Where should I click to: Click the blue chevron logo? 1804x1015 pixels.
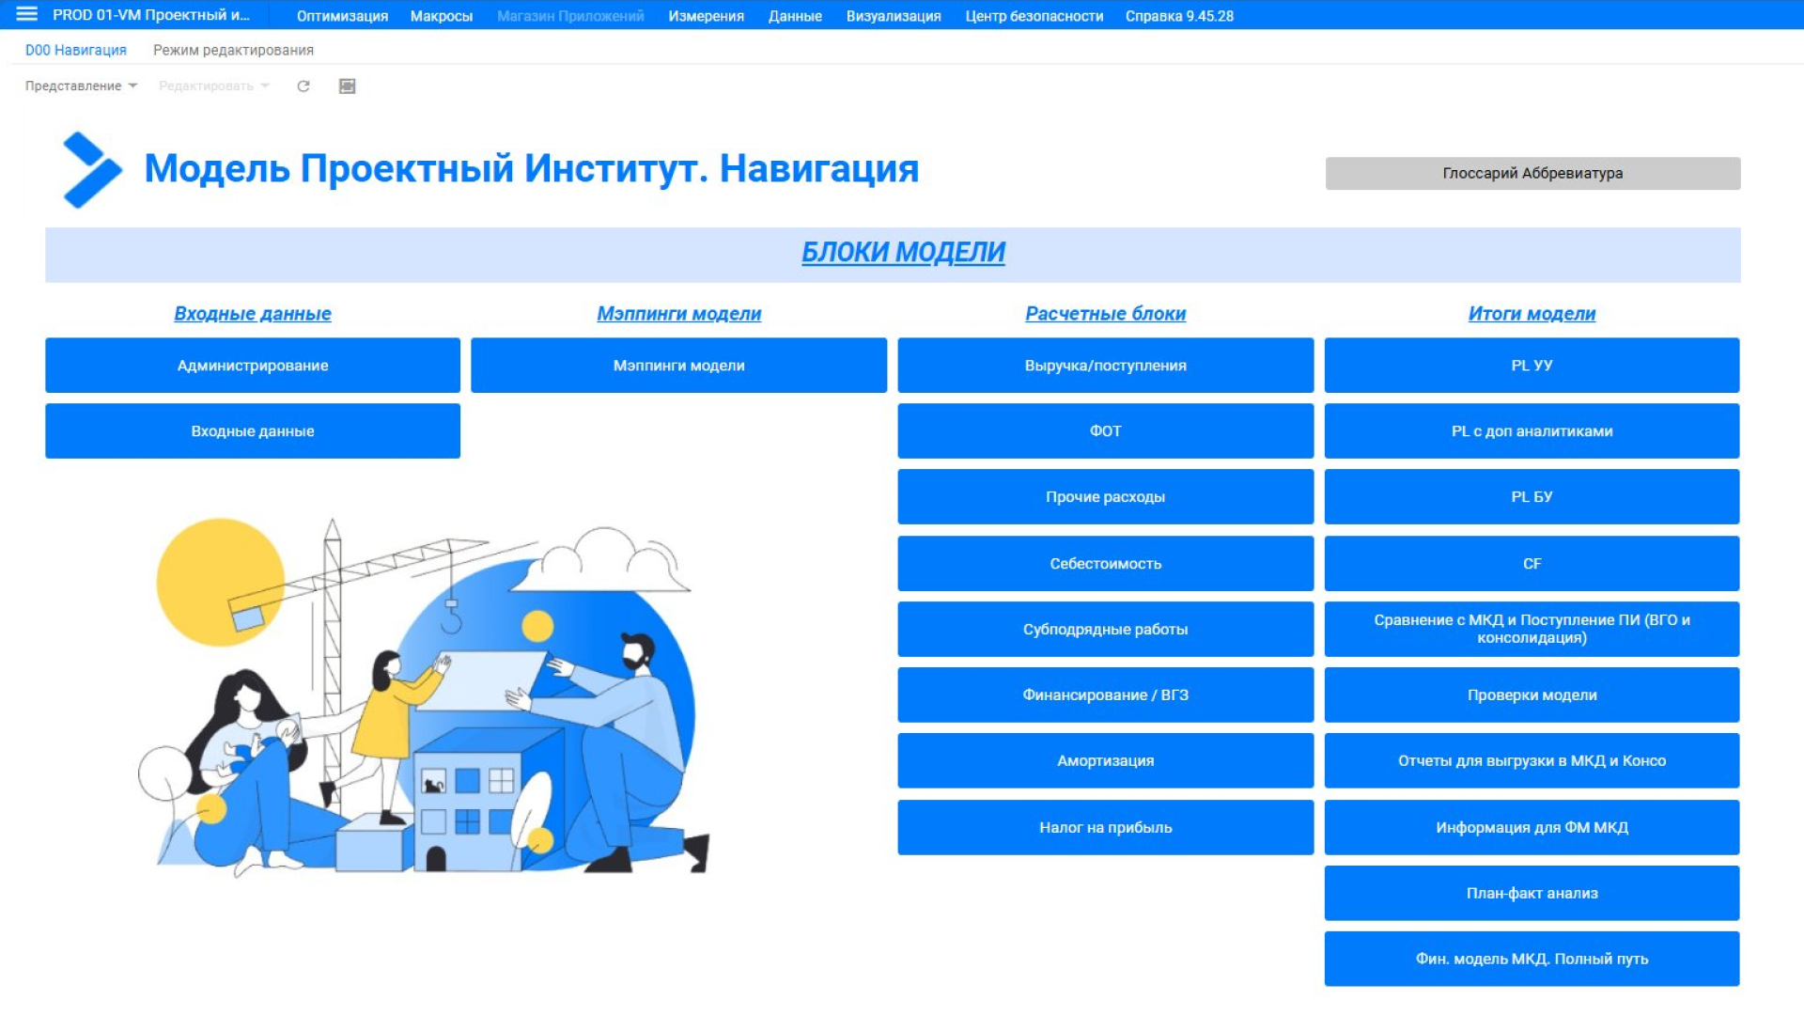91,170
